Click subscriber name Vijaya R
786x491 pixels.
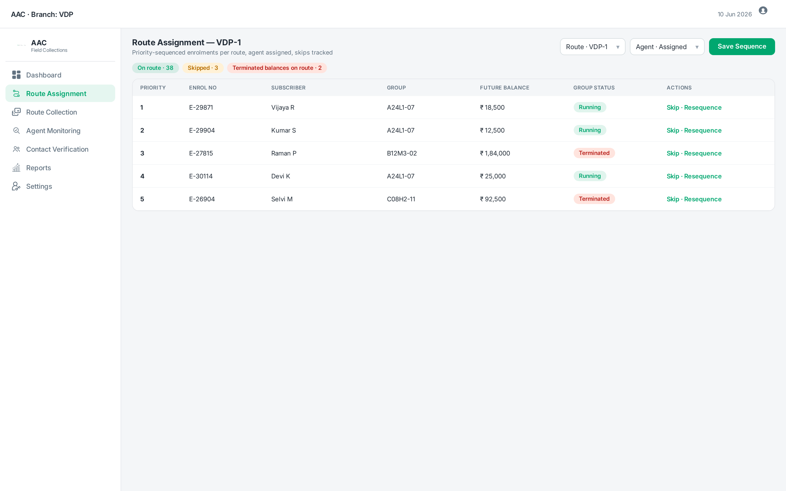pos(282,107)
